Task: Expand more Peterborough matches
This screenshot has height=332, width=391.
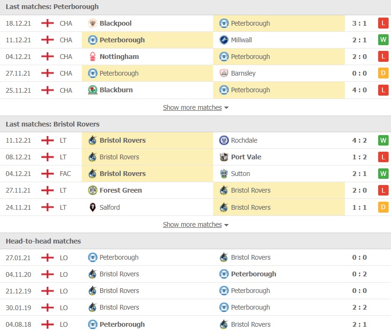Action: tap(195, 107)
